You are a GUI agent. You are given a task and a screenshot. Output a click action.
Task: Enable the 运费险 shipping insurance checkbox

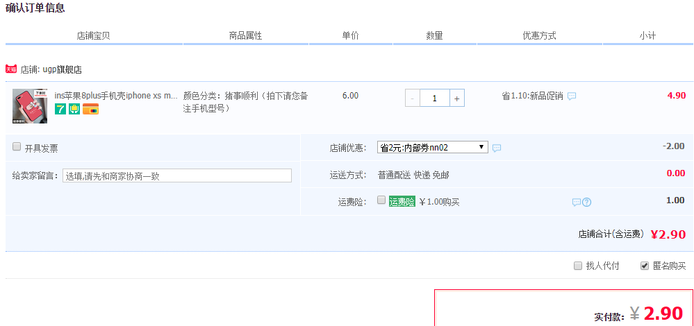pos(381,200)
